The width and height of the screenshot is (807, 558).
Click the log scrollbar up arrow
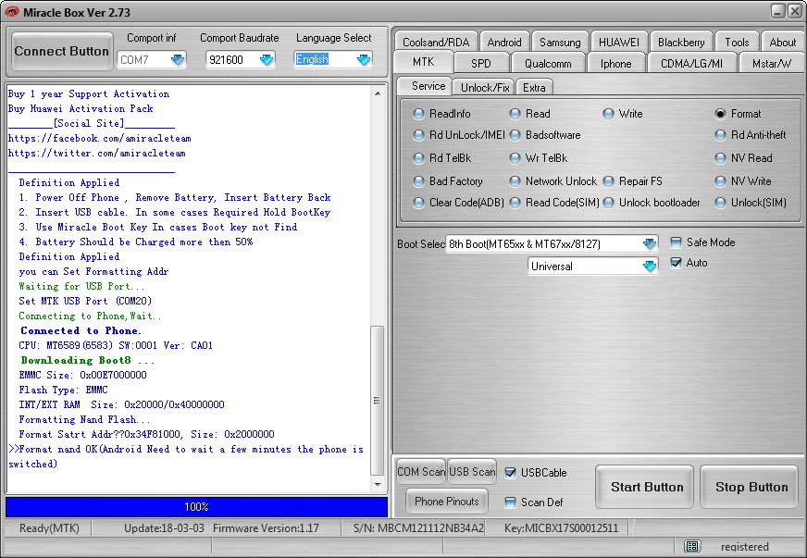pos(378,93)
